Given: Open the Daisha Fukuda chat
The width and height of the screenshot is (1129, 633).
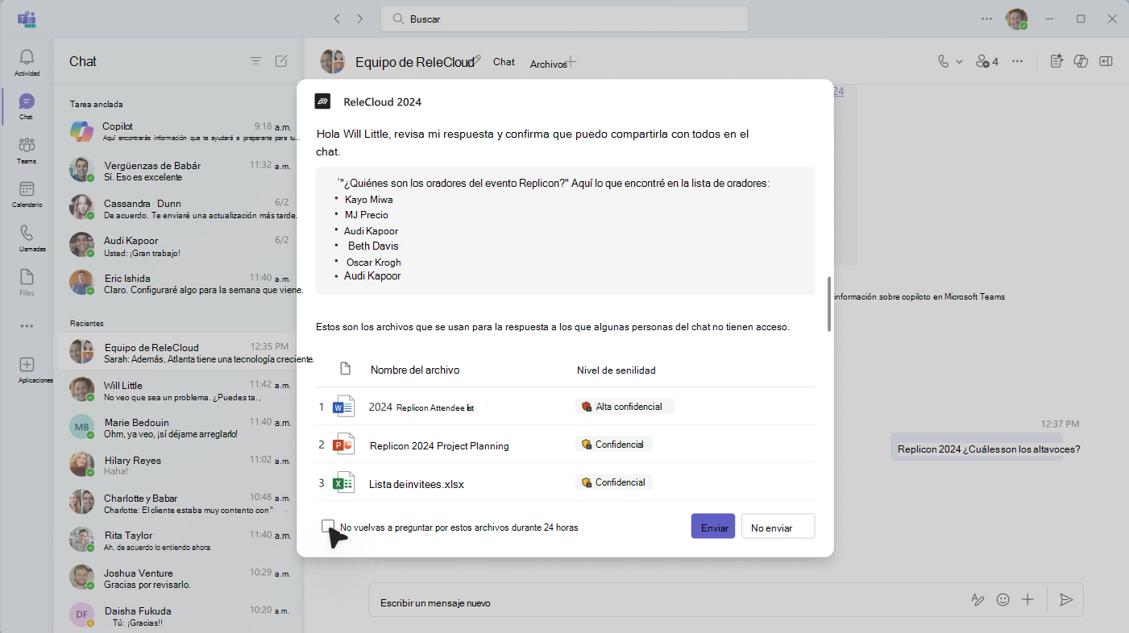Looking at the screenshot, I should [x=179, y=616].
